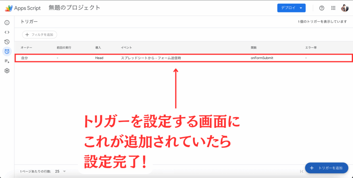
Task: Open the executions list icon in sidebar
Action: 7,61
